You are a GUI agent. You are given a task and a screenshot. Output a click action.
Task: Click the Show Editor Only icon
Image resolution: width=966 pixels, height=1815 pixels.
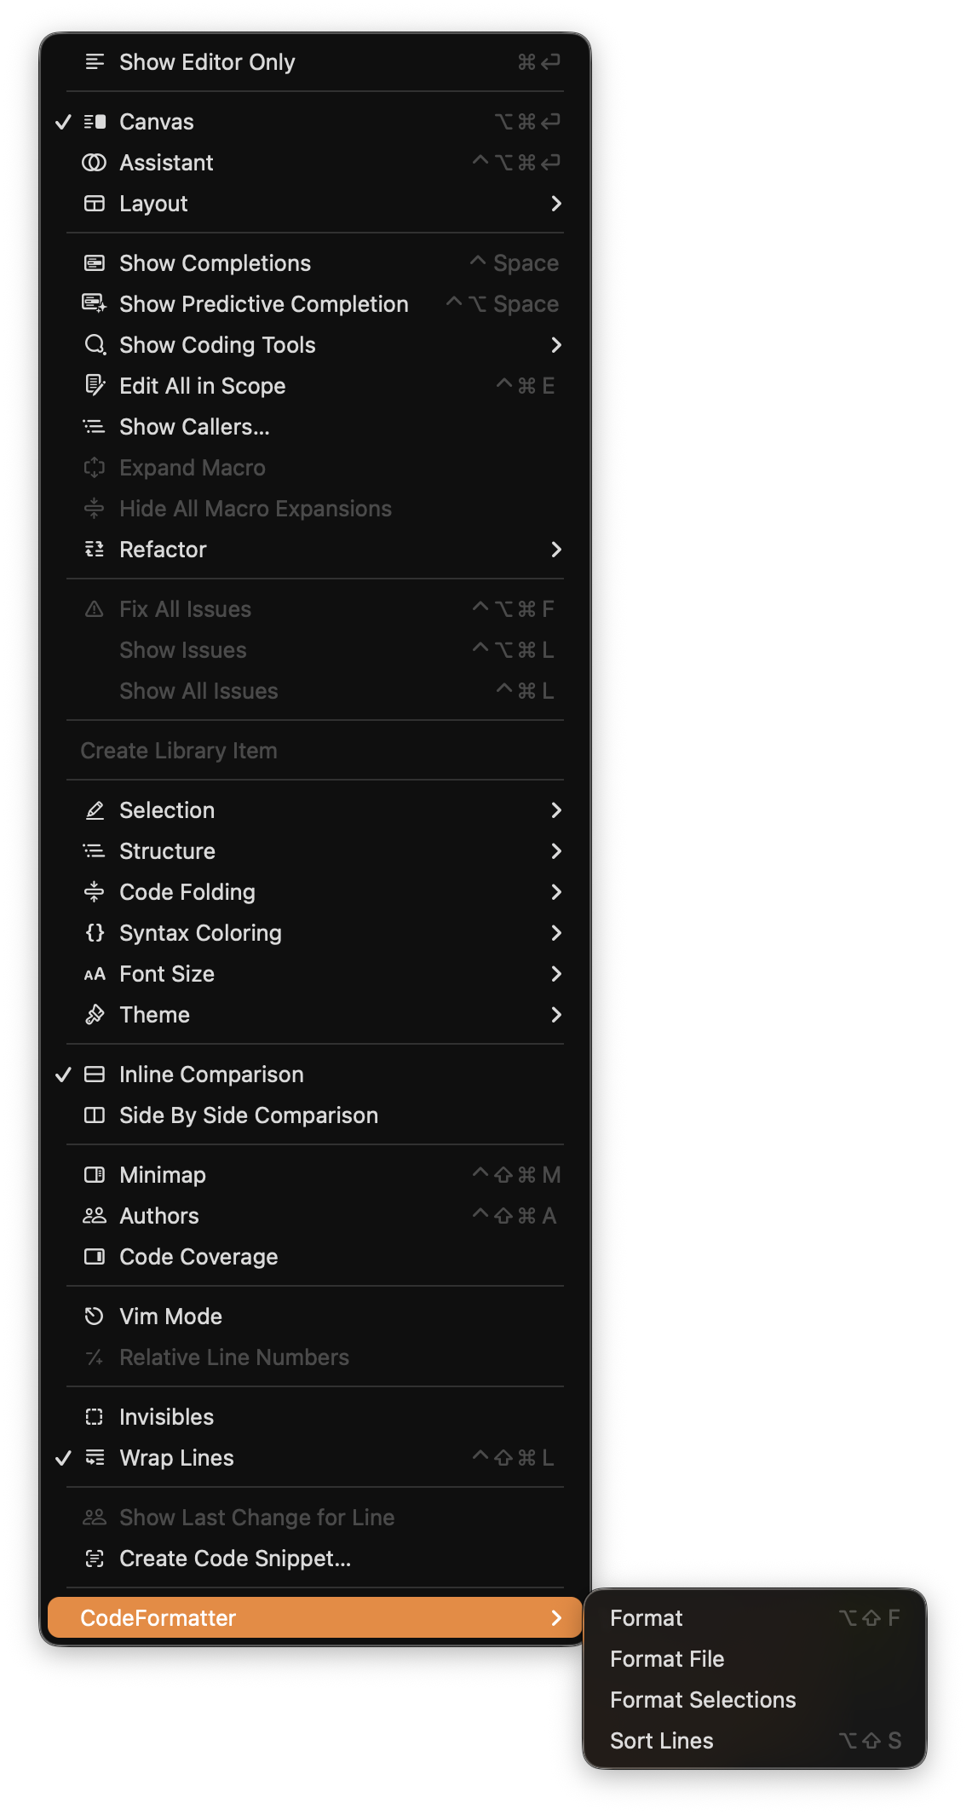point(95,61)
